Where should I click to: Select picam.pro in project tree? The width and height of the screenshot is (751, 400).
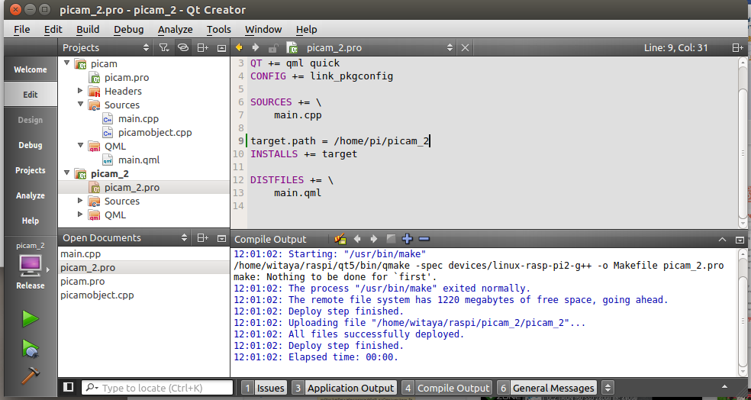click(x=127, y=78)
